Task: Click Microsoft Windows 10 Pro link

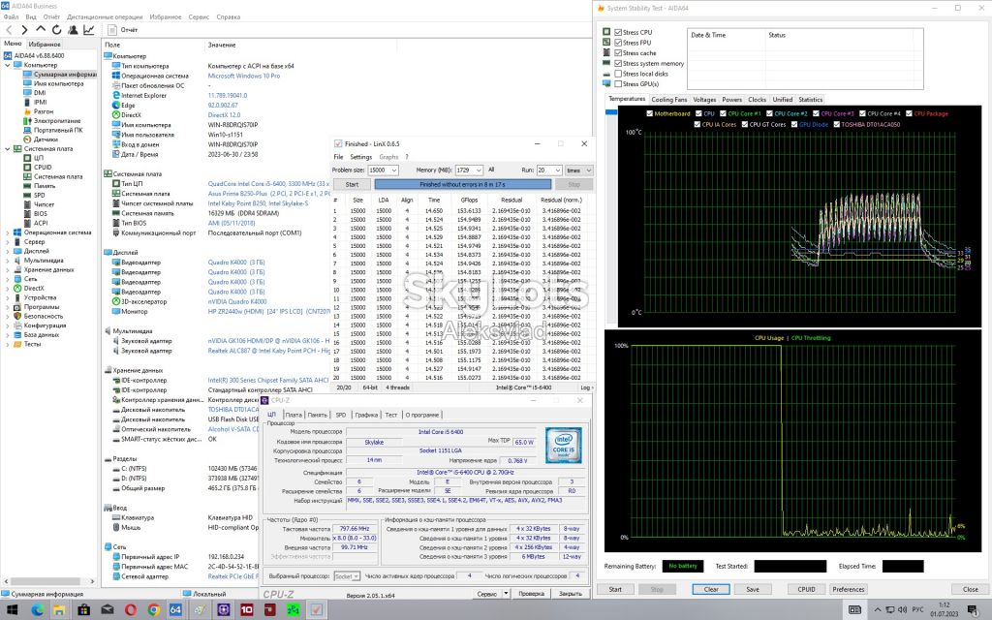Action: point(244,76)
